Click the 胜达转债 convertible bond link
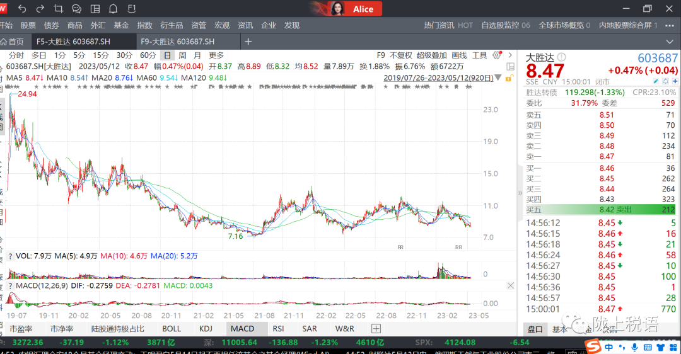681x354 pixels. [541, 92]
